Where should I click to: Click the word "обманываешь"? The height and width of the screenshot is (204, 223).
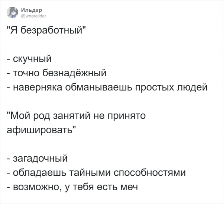(x=95, y=87)
